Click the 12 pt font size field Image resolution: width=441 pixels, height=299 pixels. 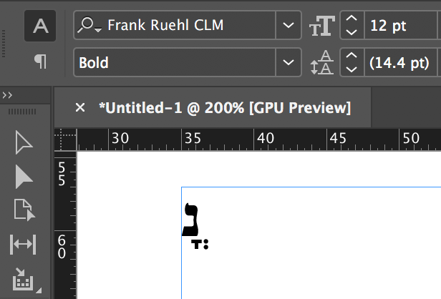(401, 26)
